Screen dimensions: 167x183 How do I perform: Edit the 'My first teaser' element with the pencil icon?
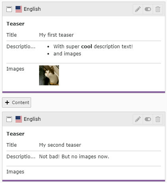pos(138,9)
